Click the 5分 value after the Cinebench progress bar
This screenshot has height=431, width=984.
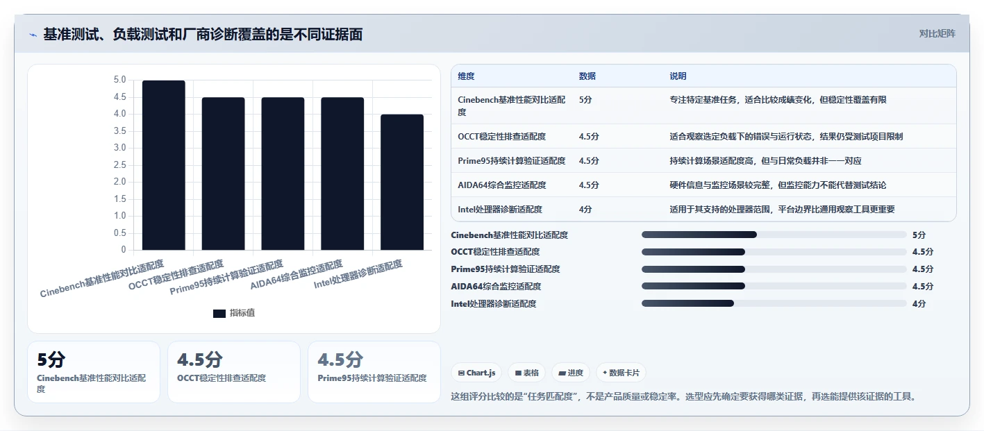[919, 235]
